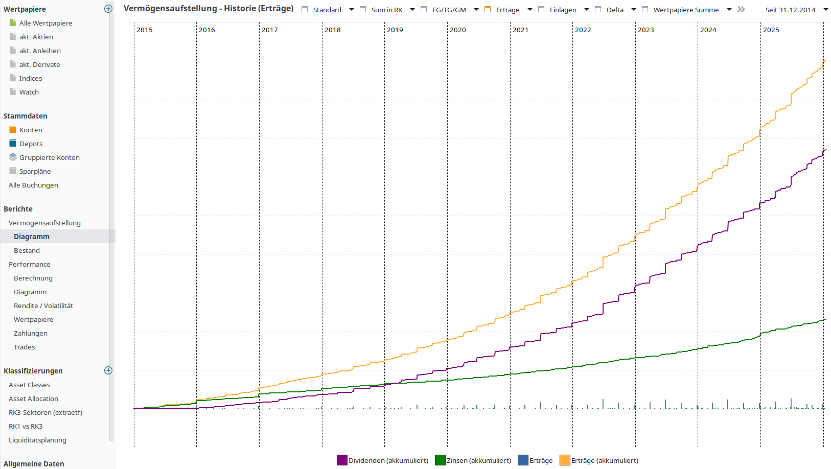The image size is (831, 469).
Task: Click the plus icon next to Klassifizierungen
Action: (108, 370)
